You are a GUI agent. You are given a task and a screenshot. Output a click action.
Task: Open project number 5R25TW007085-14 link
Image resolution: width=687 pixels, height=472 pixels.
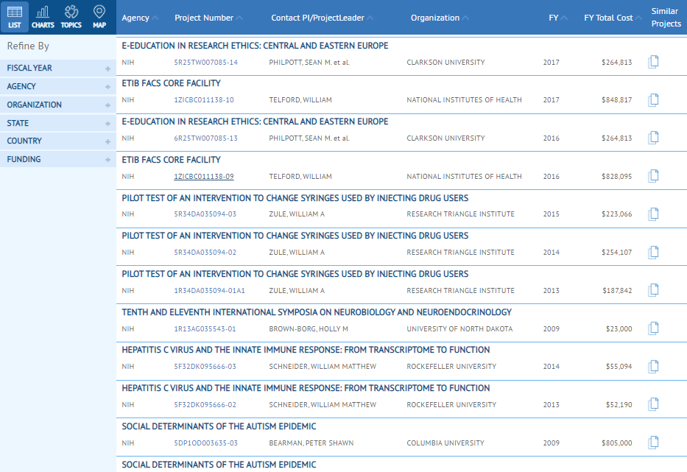[x=206, y=63]
